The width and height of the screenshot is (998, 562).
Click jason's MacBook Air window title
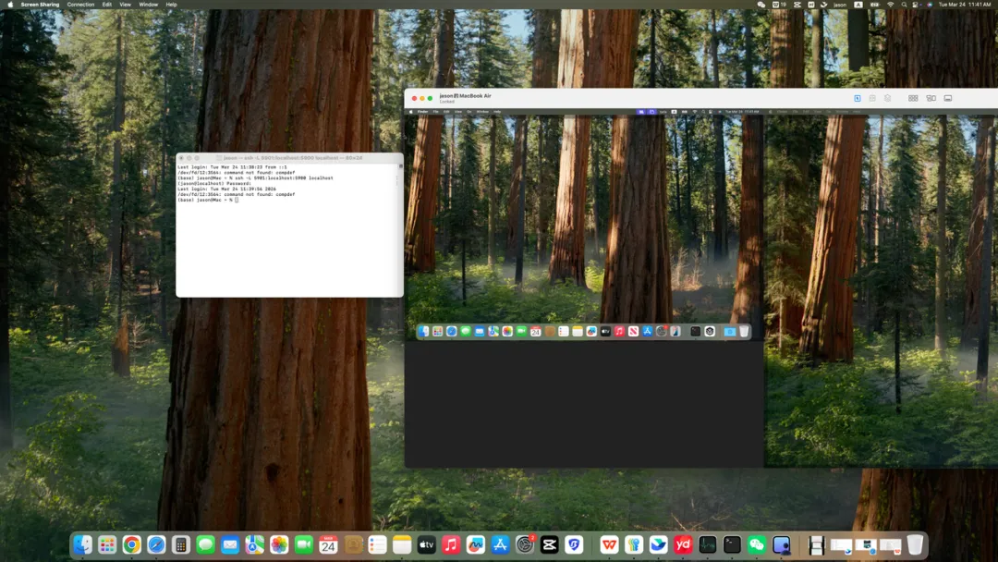pos(465,95)
